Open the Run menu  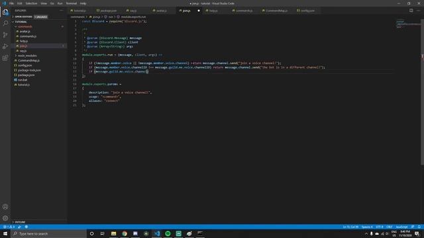tap(60, 3)
